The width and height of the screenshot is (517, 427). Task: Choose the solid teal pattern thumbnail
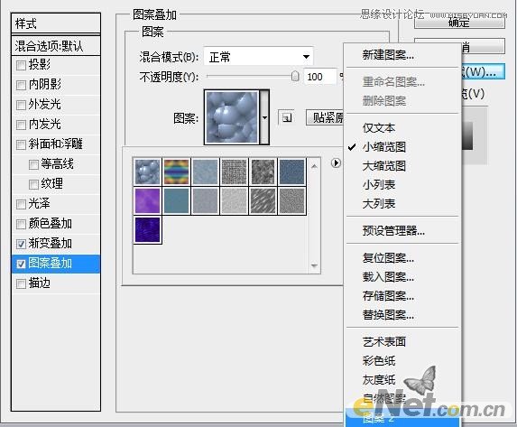pos(177,200)
